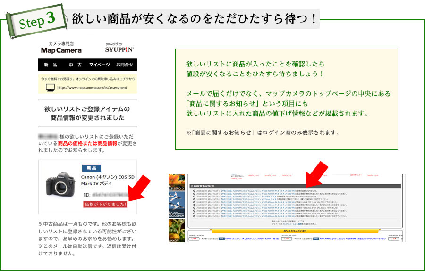Open the mapcamera.com/ec/assessment link
425x271 pixels.
[x=92, y=88]
